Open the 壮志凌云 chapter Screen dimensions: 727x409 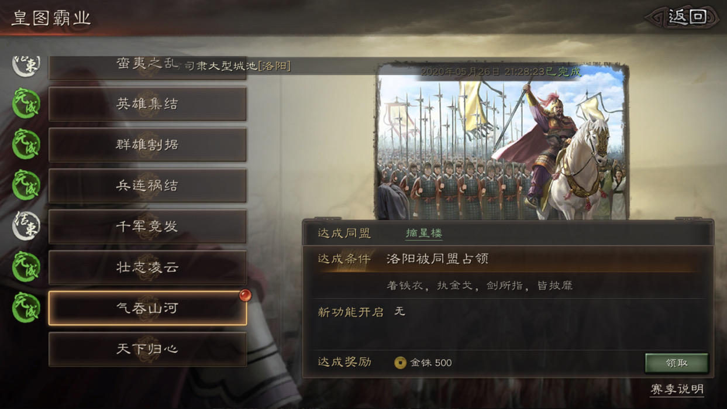point(147,267)
